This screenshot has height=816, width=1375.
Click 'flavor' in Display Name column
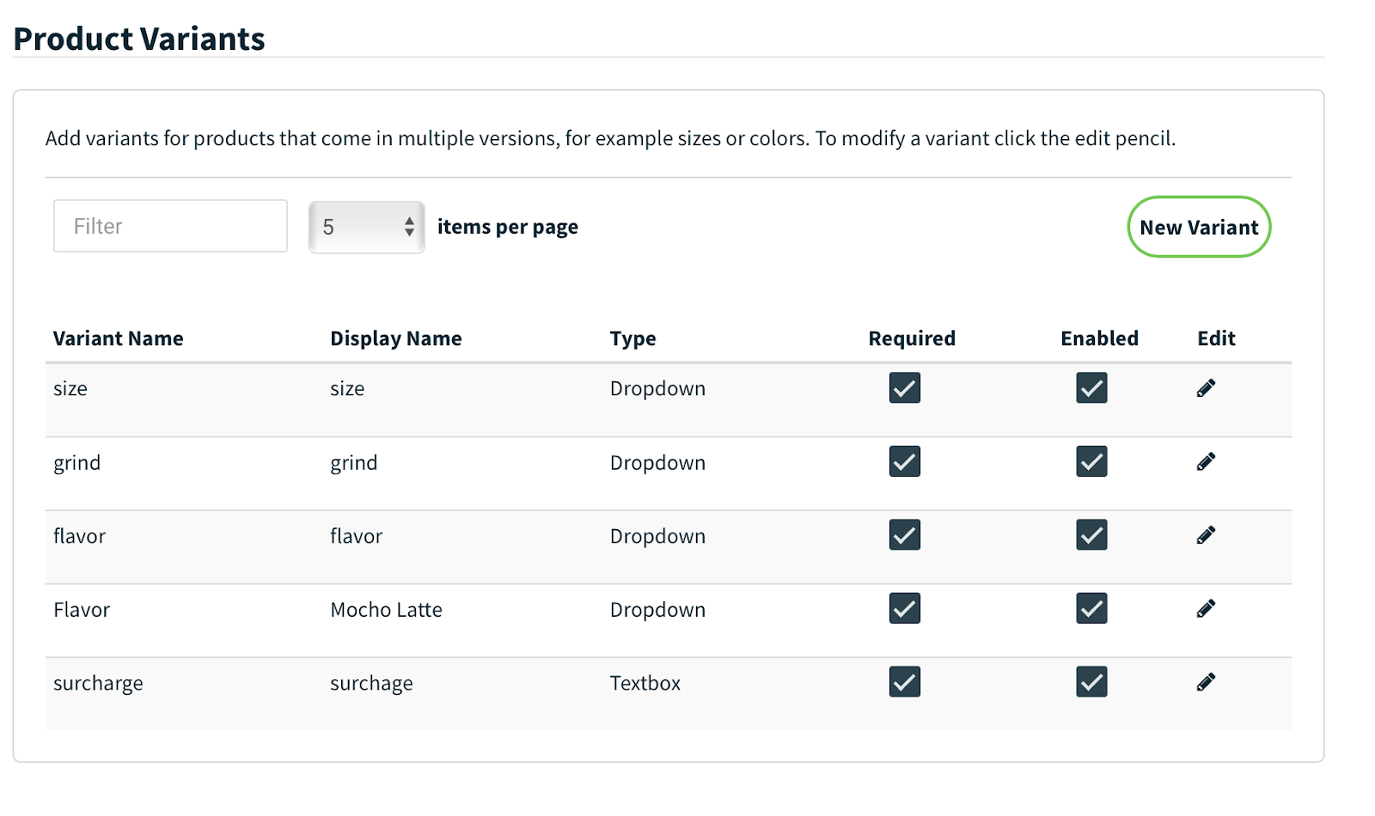[x=357, y=536]
